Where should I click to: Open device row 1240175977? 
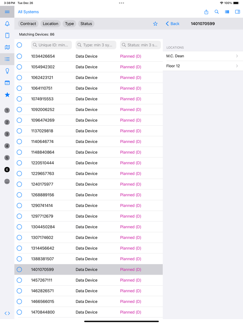[x=89, y=184]
